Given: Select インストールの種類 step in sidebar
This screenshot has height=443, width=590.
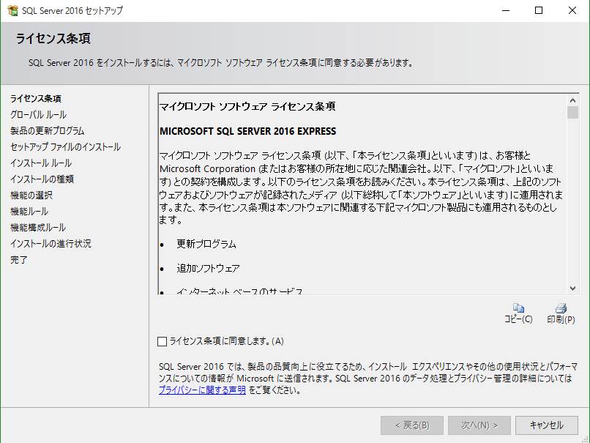Looking at the screenshot, I should pyautogui.click(x=42, y=179).
